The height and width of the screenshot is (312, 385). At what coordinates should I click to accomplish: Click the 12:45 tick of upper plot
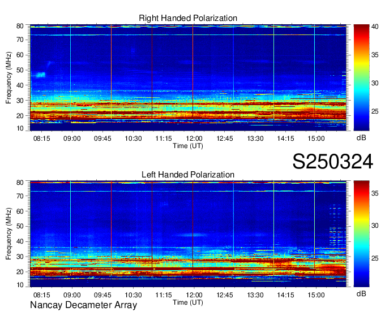224,138
